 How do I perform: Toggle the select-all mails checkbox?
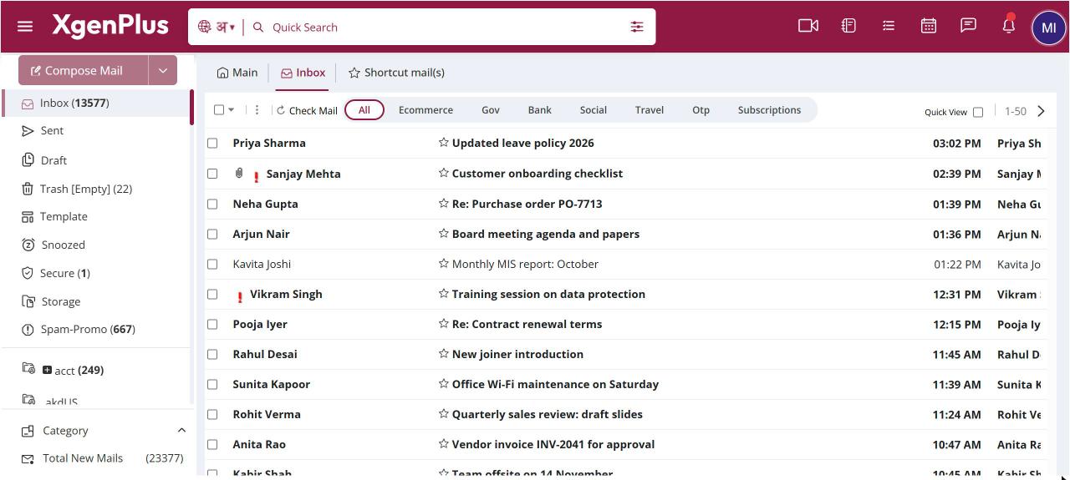219,109
